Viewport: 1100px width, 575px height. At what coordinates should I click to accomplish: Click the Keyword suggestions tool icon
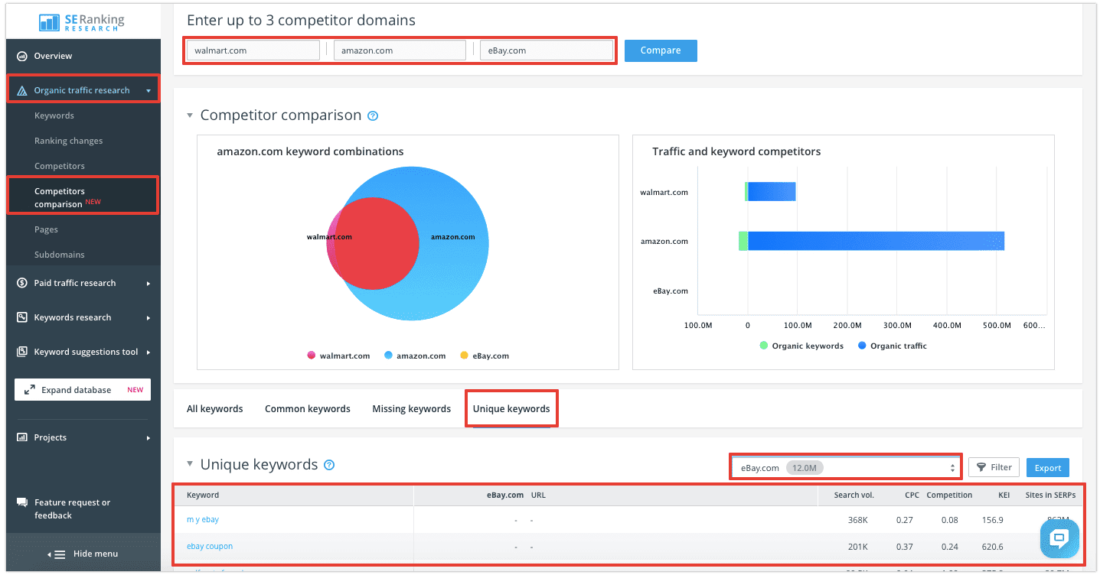pyautogui.click(x=22, y=352)
